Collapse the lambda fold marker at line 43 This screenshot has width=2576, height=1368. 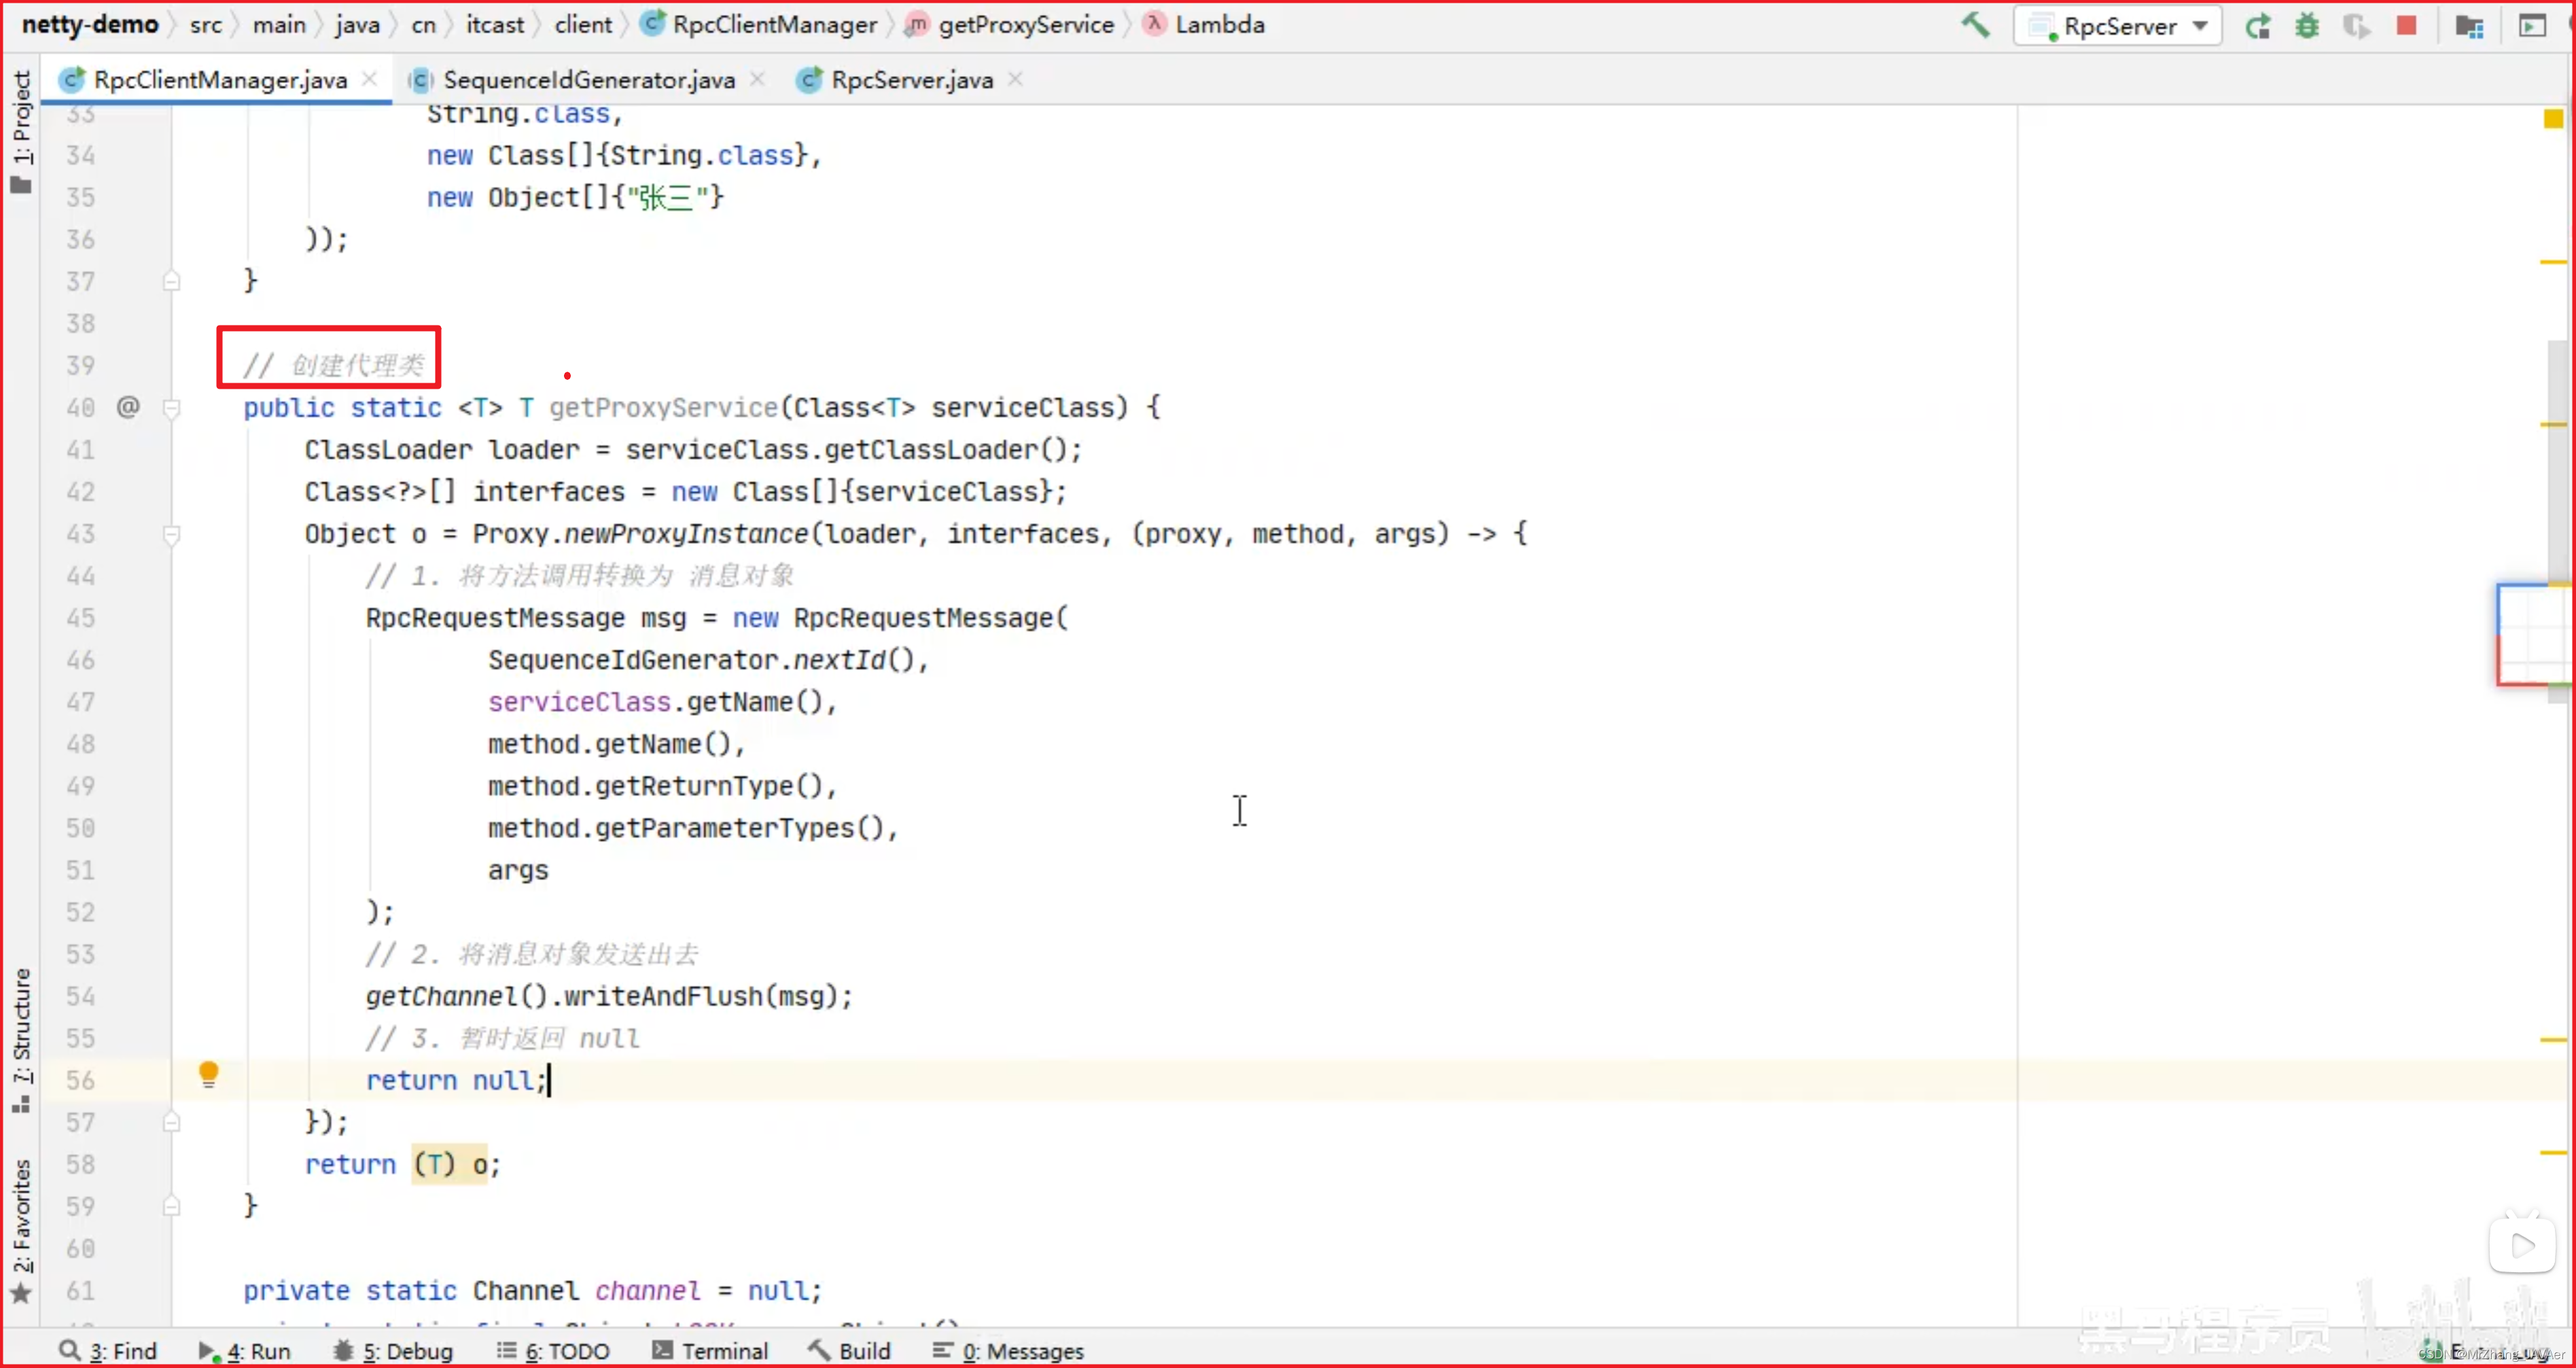point(172,535)
